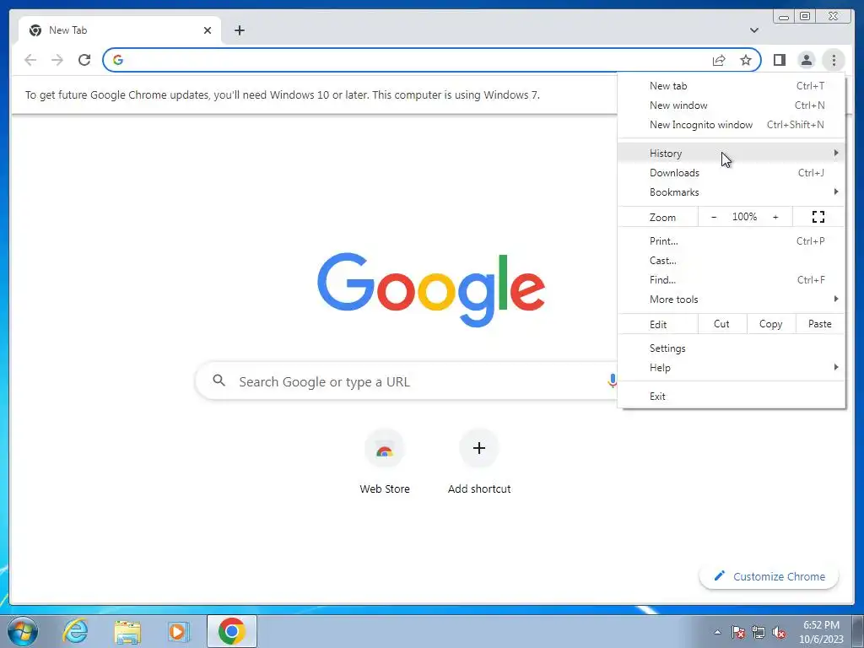Select Exit in the menu

732,397
